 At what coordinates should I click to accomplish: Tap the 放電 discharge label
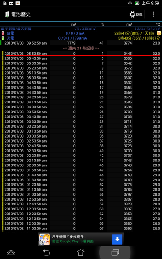(x=10, y=33)
